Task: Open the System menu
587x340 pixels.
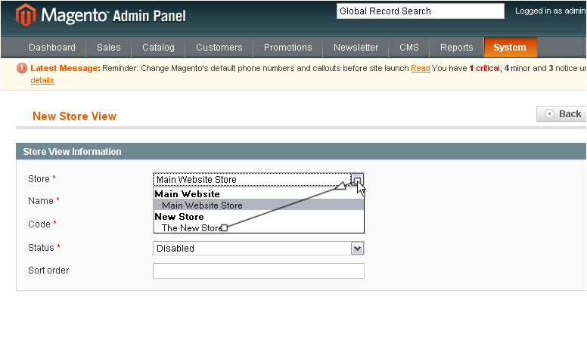Action: point(511,48)
